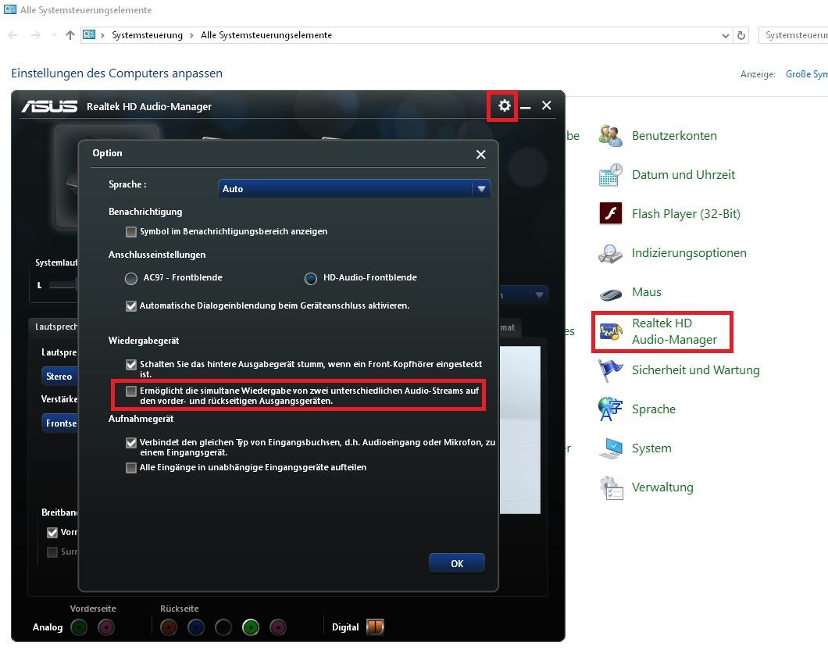
Task: Click the active green rear jack
Action: point(251,627)
